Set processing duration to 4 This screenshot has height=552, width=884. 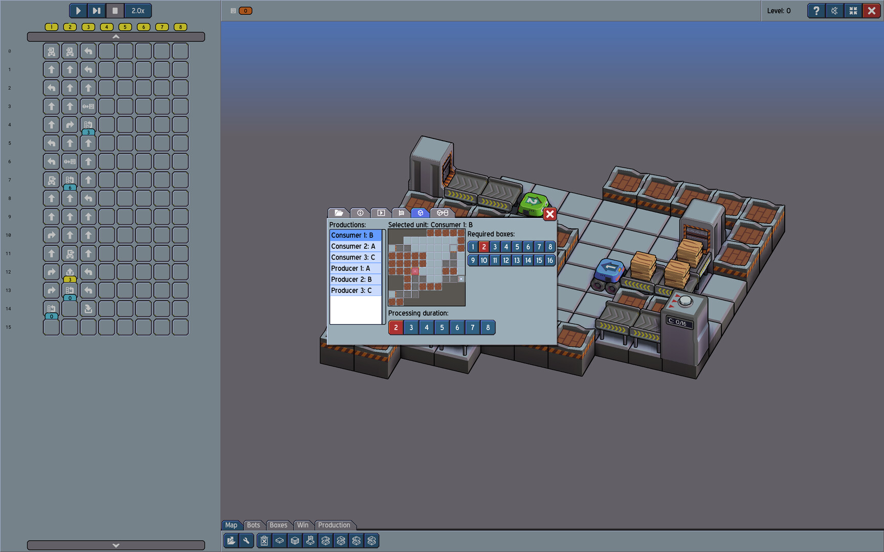427,328
